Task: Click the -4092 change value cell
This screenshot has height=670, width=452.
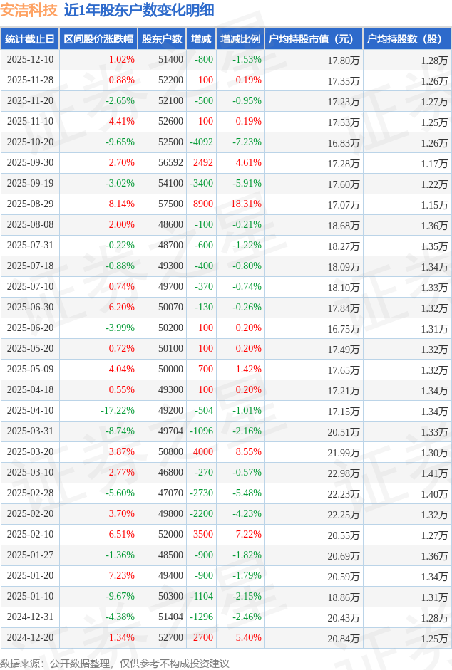Action: coord(201,142)
